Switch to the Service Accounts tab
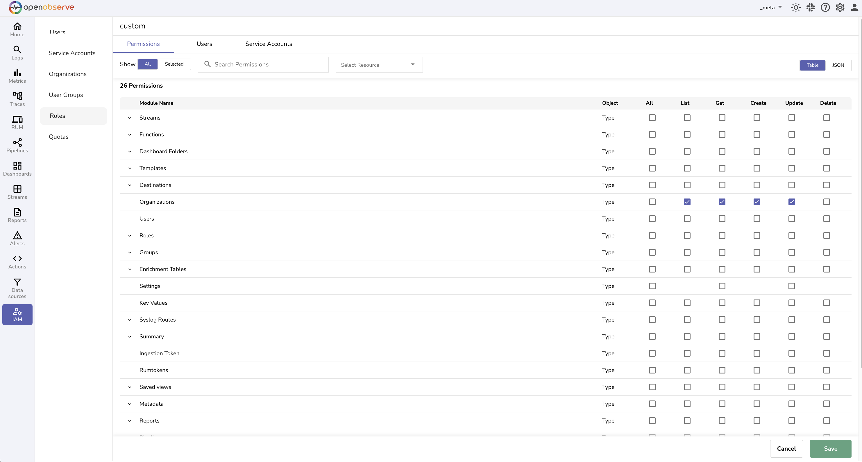 point(268,44)
